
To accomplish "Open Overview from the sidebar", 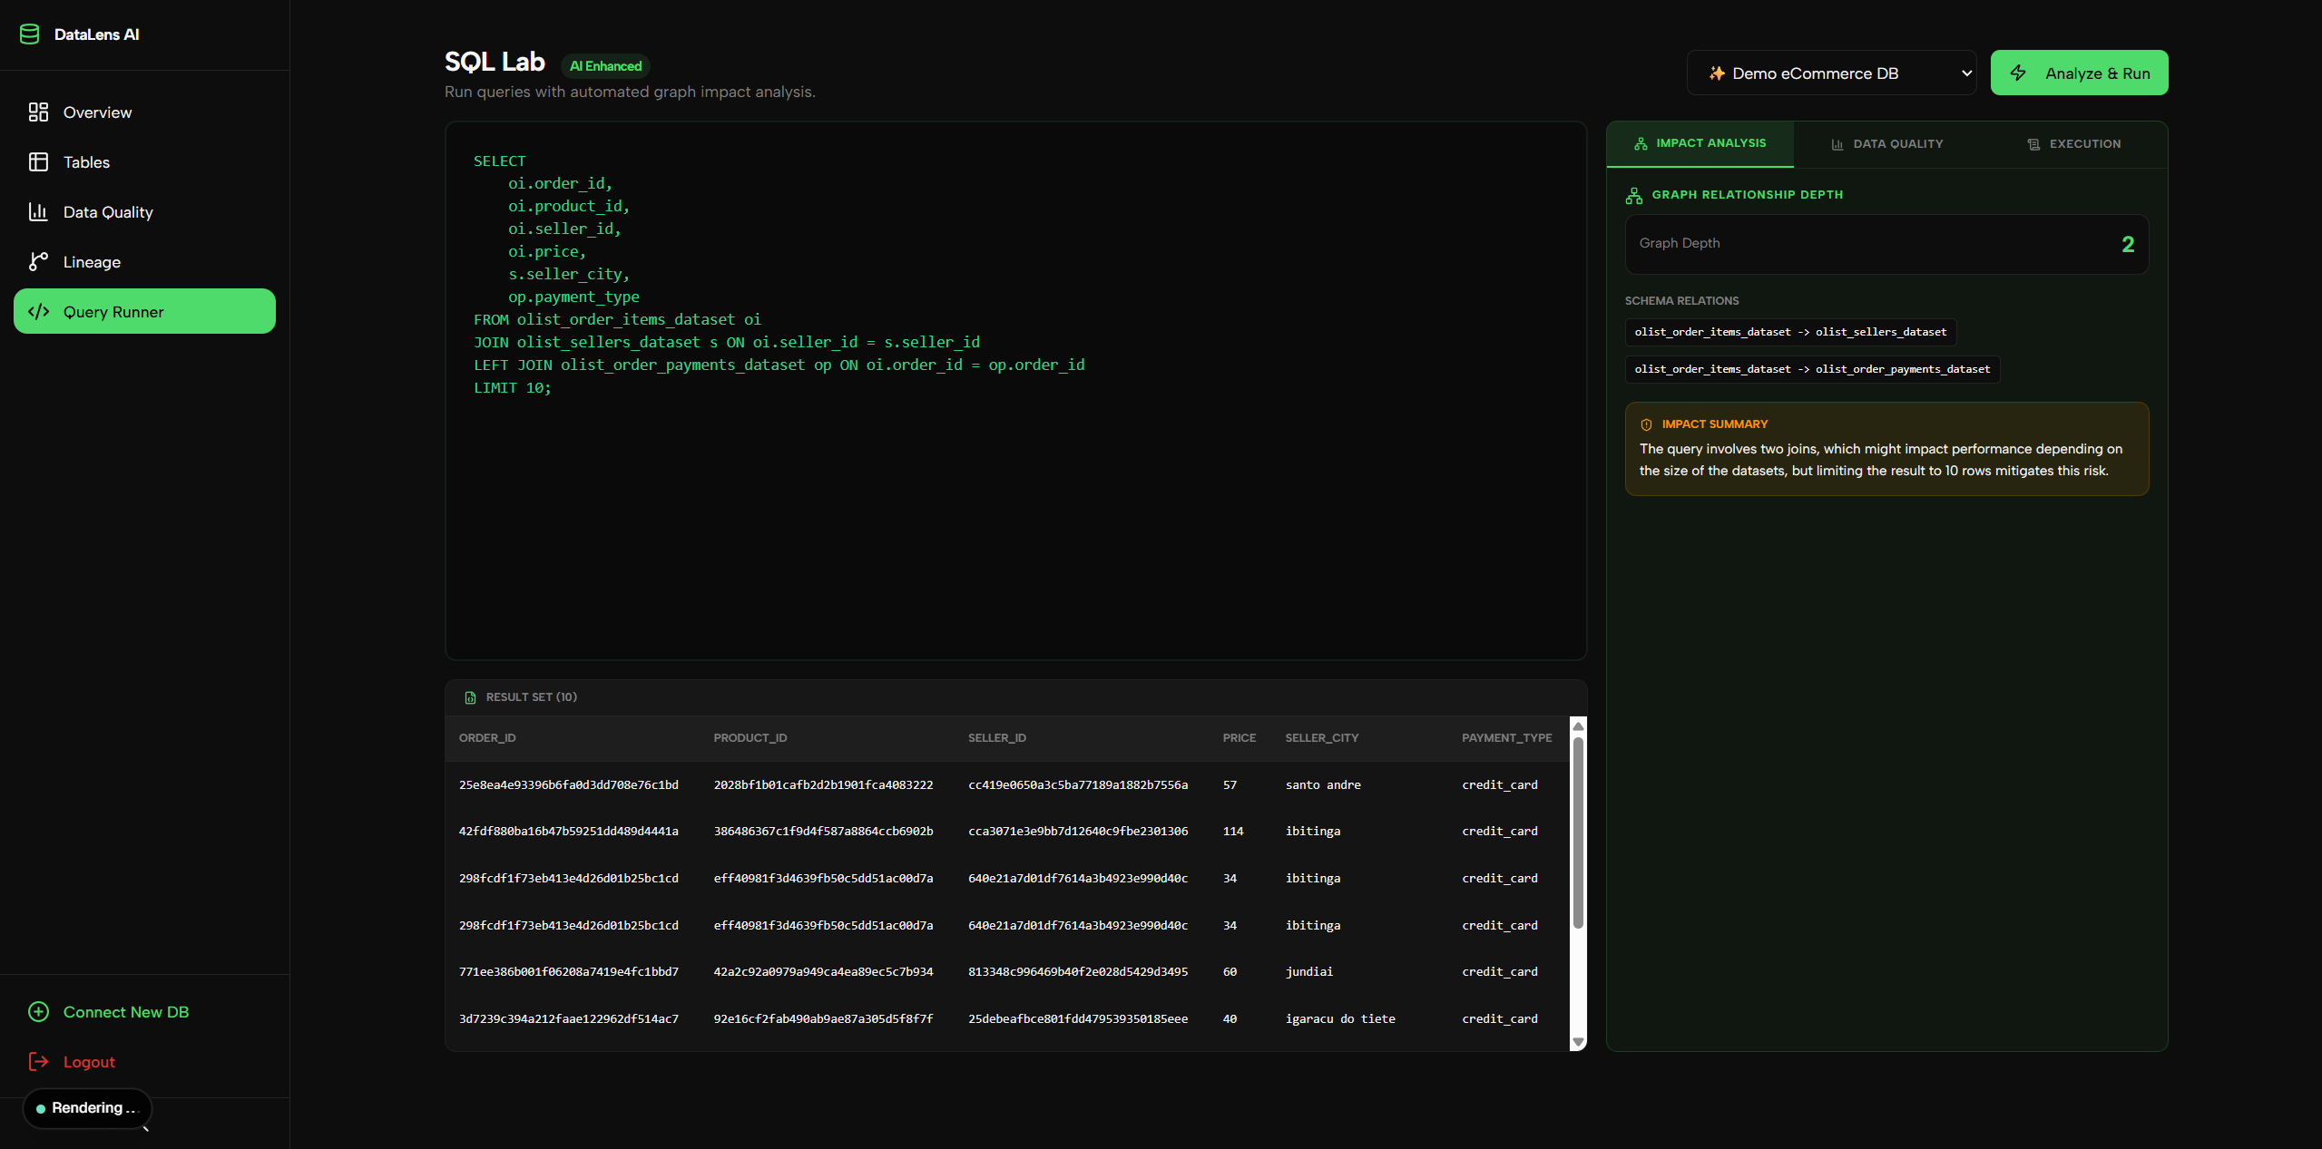I will [37, 112].
